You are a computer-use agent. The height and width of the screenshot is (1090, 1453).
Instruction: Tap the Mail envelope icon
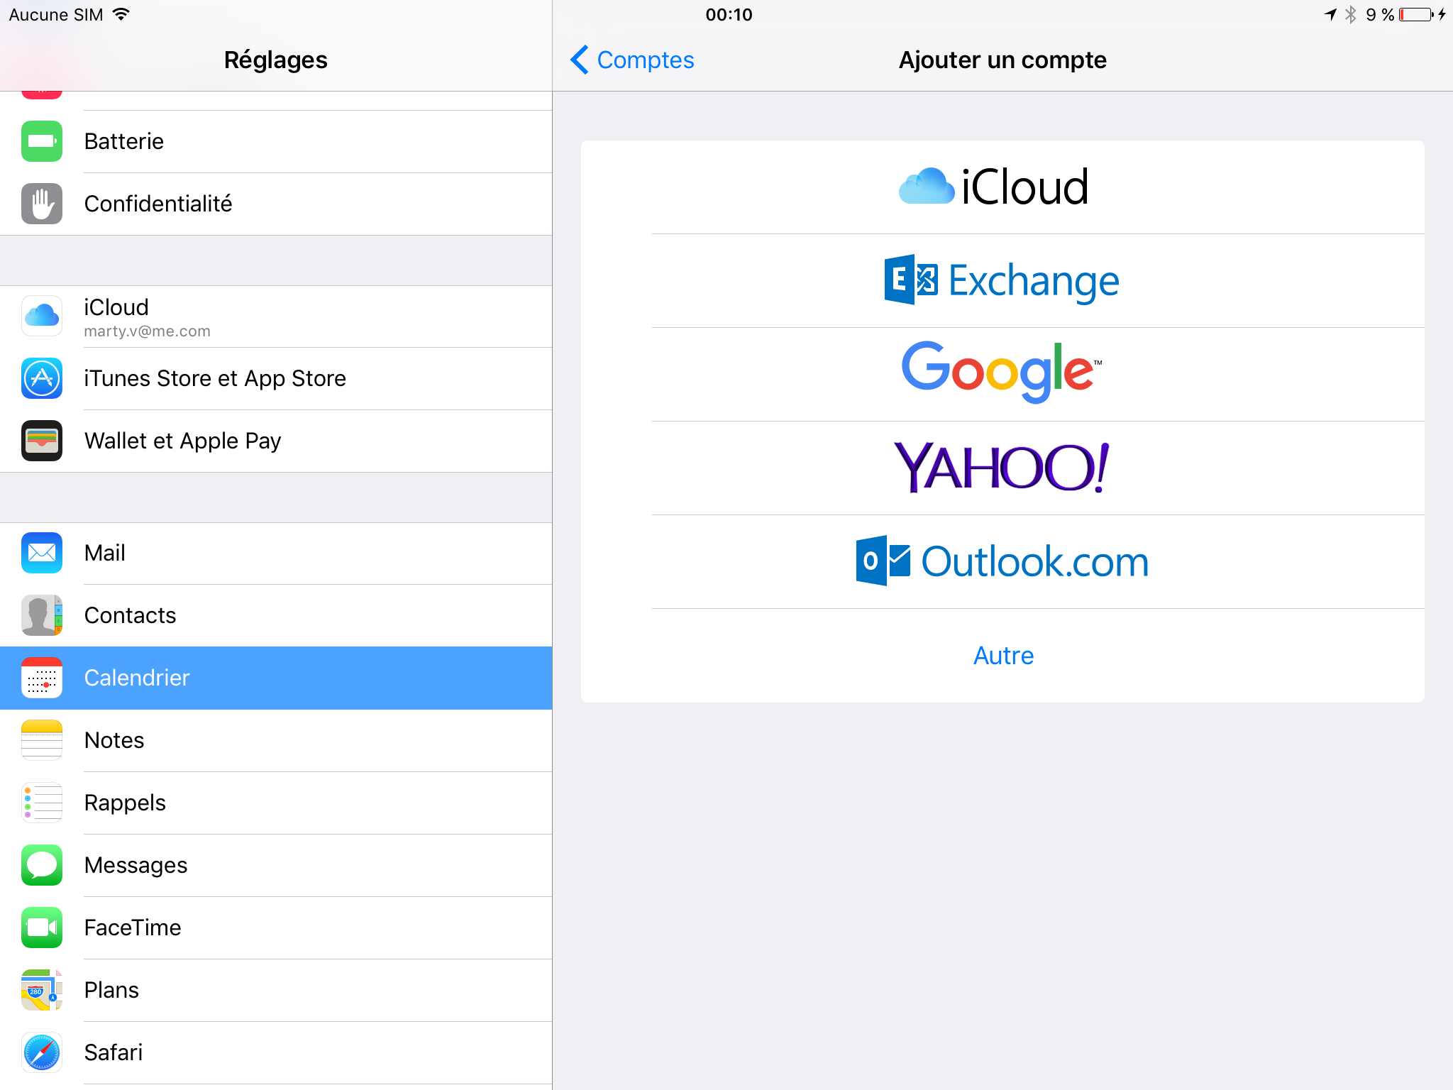[x=42, y=553]
